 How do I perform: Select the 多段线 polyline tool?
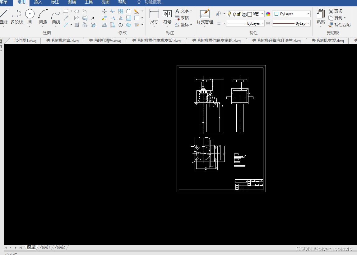16,17
